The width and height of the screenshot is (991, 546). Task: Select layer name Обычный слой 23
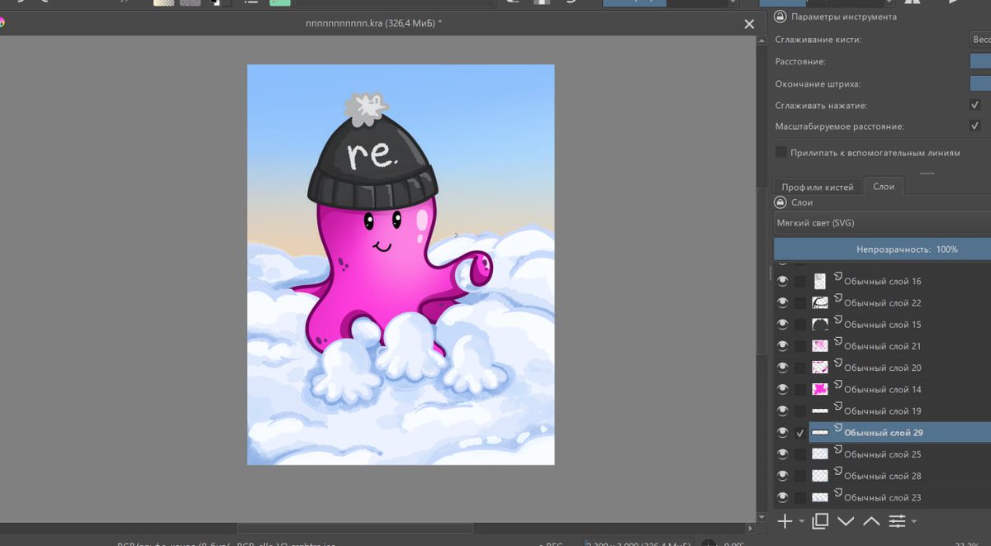(x=882, y=497)
